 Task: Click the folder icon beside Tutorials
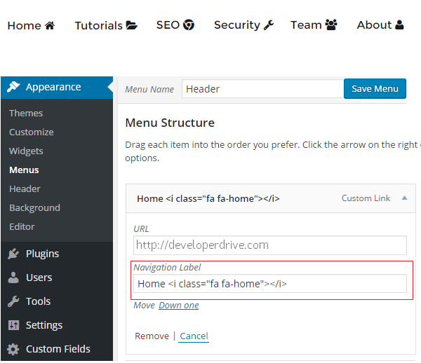(132, 26)
